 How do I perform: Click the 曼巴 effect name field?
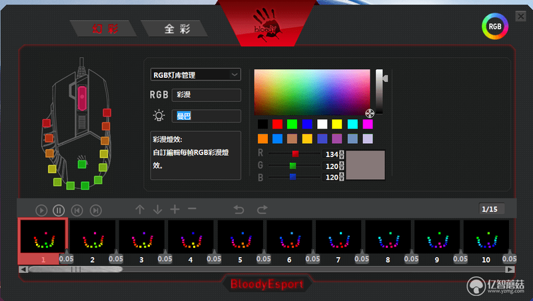click(207, 116)
